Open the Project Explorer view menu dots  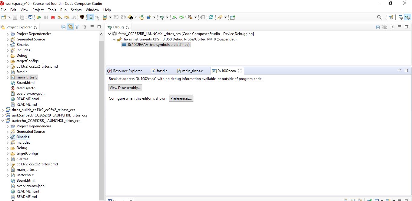pyautogui.click(x=85, y=27)
